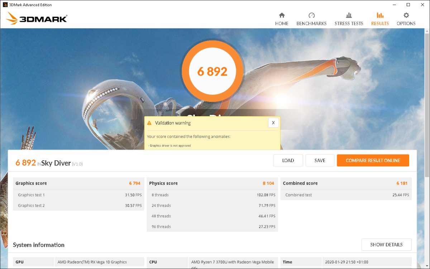
Task: Select the Physics score panel header
Action: pyautogui.click(x=212, y=183)
